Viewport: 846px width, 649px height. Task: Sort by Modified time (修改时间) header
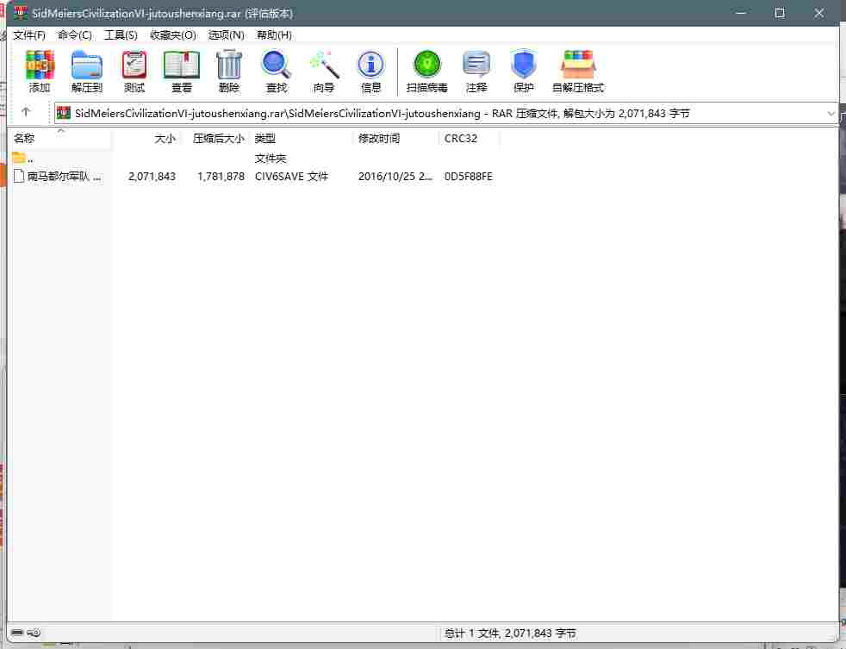[x=395, y=139]
